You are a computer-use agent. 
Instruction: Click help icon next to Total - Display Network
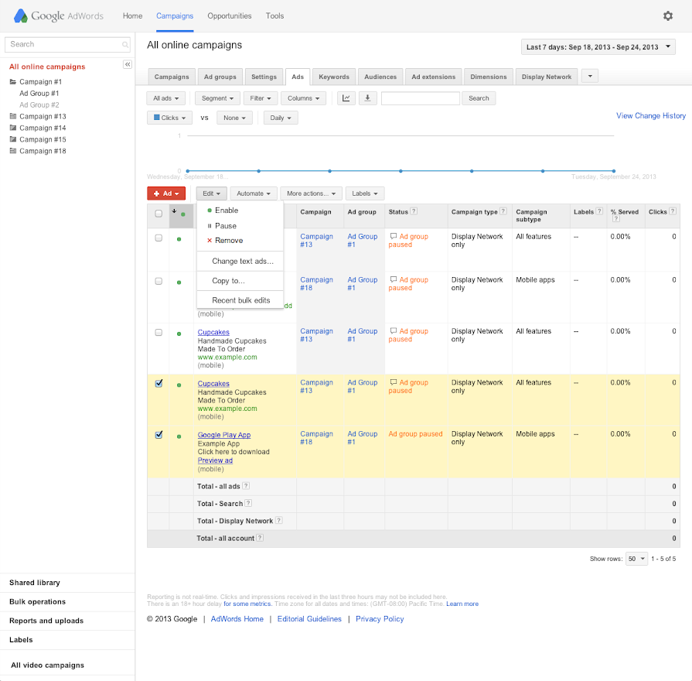(x=279, y=521)
